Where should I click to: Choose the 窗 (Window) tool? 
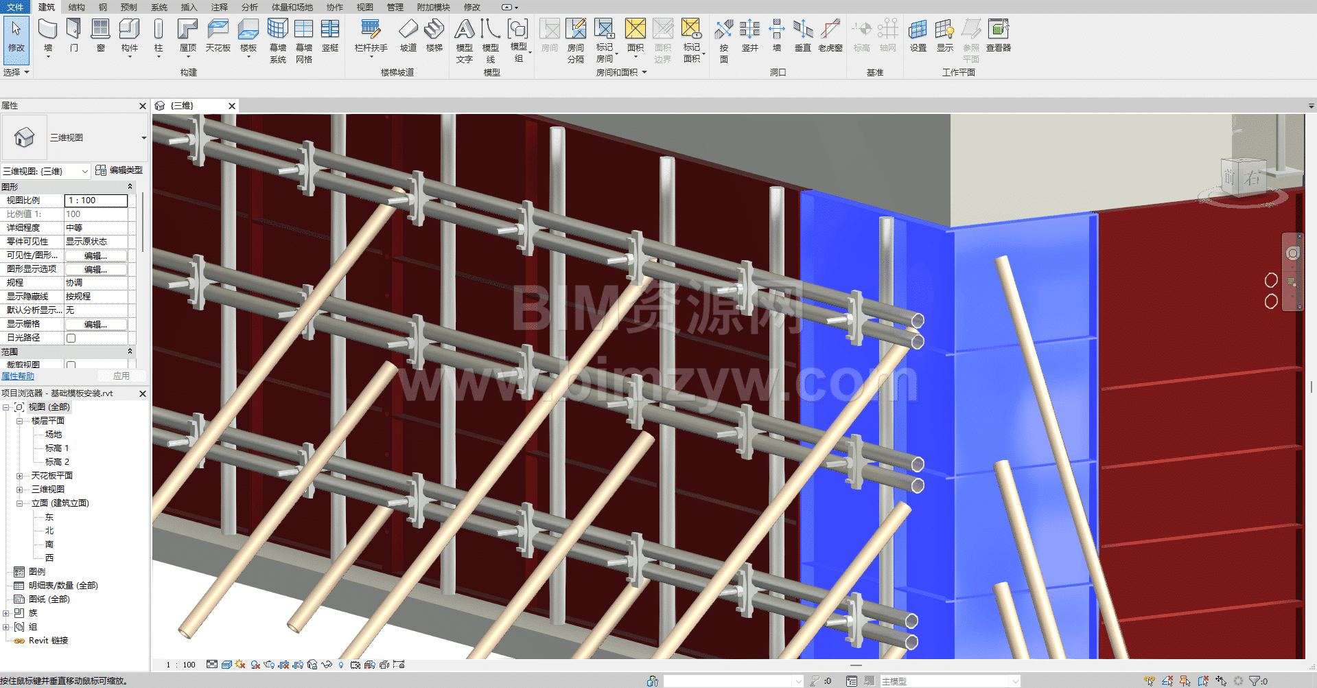pos(101,35)
